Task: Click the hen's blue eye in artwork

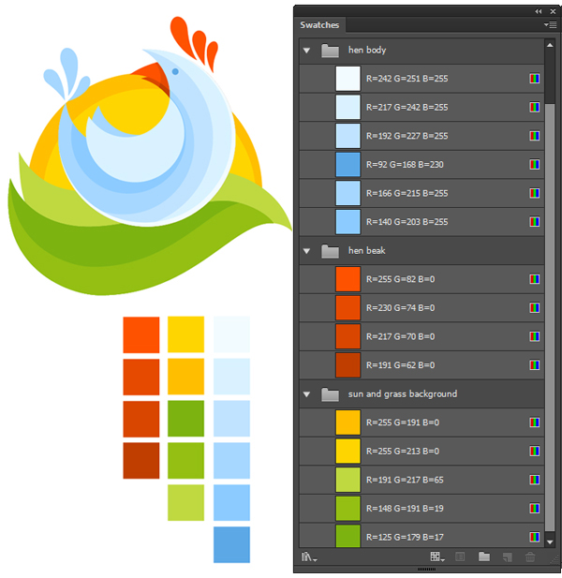Action: 175,71
